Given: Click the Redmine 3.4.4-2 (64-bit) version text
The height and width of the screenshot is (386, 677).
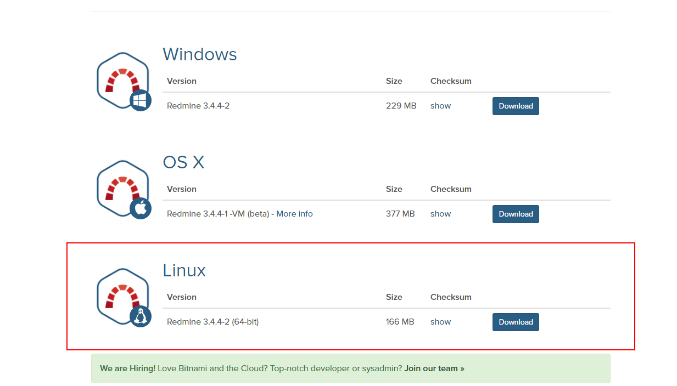Looking at the screenshot, I should (213, 322).
